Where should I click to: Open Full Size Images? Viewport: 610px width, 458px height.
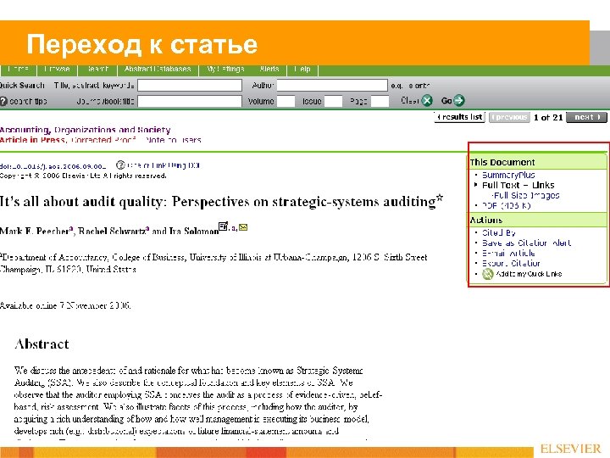point(525,195)
